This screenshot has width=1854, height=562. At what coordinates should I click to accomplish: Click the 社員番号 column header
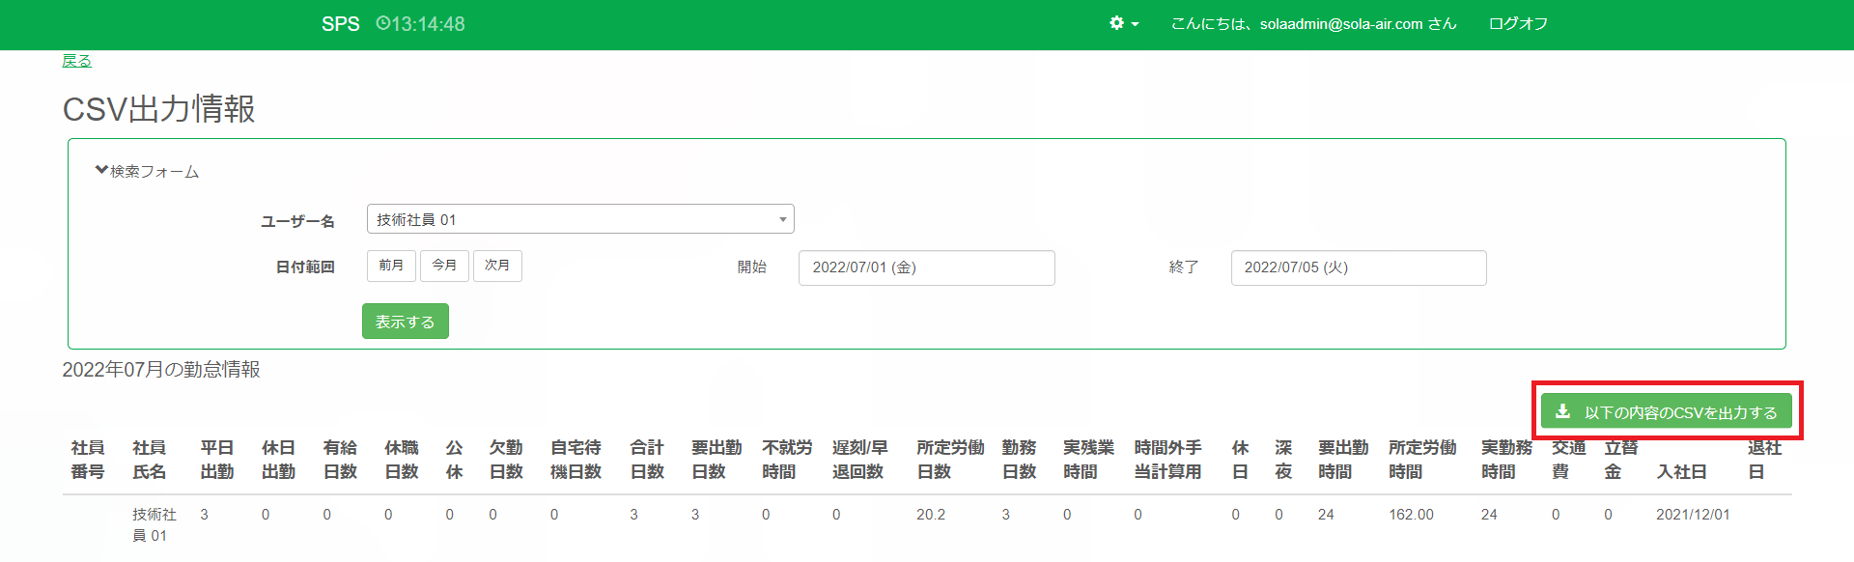(88, 460)
